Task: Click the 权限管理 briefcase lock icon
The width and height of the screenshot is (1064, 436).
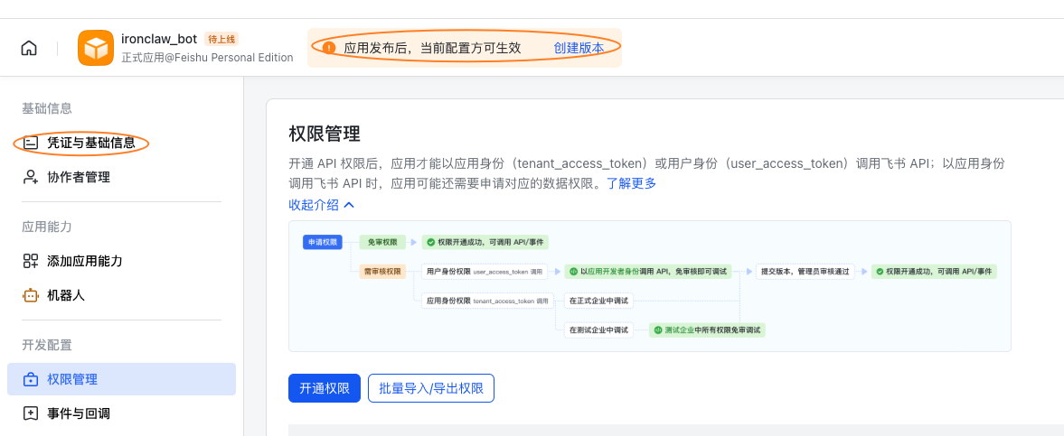Action: pyautogui.click(x=30, y=379)
